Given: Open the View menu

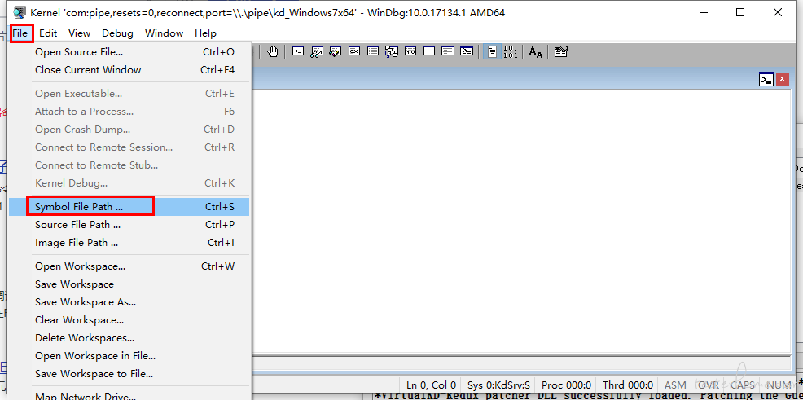Looking at the screenshot, I should click(x=79, y=33).
